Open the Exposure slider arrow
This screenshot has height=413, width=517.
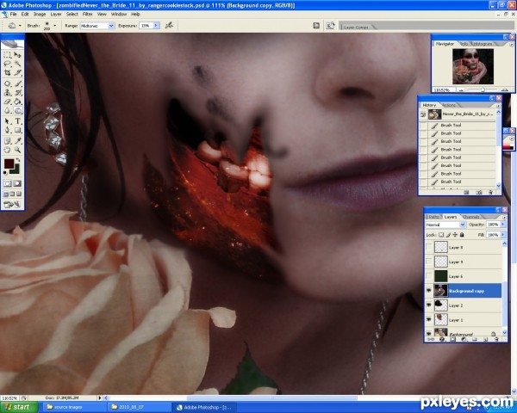(156, 25)
